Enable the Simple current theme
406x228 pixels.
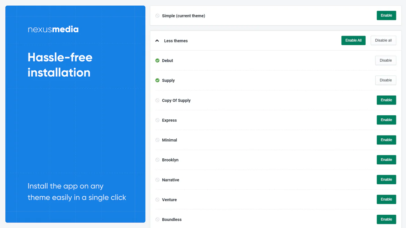point(386,16)
